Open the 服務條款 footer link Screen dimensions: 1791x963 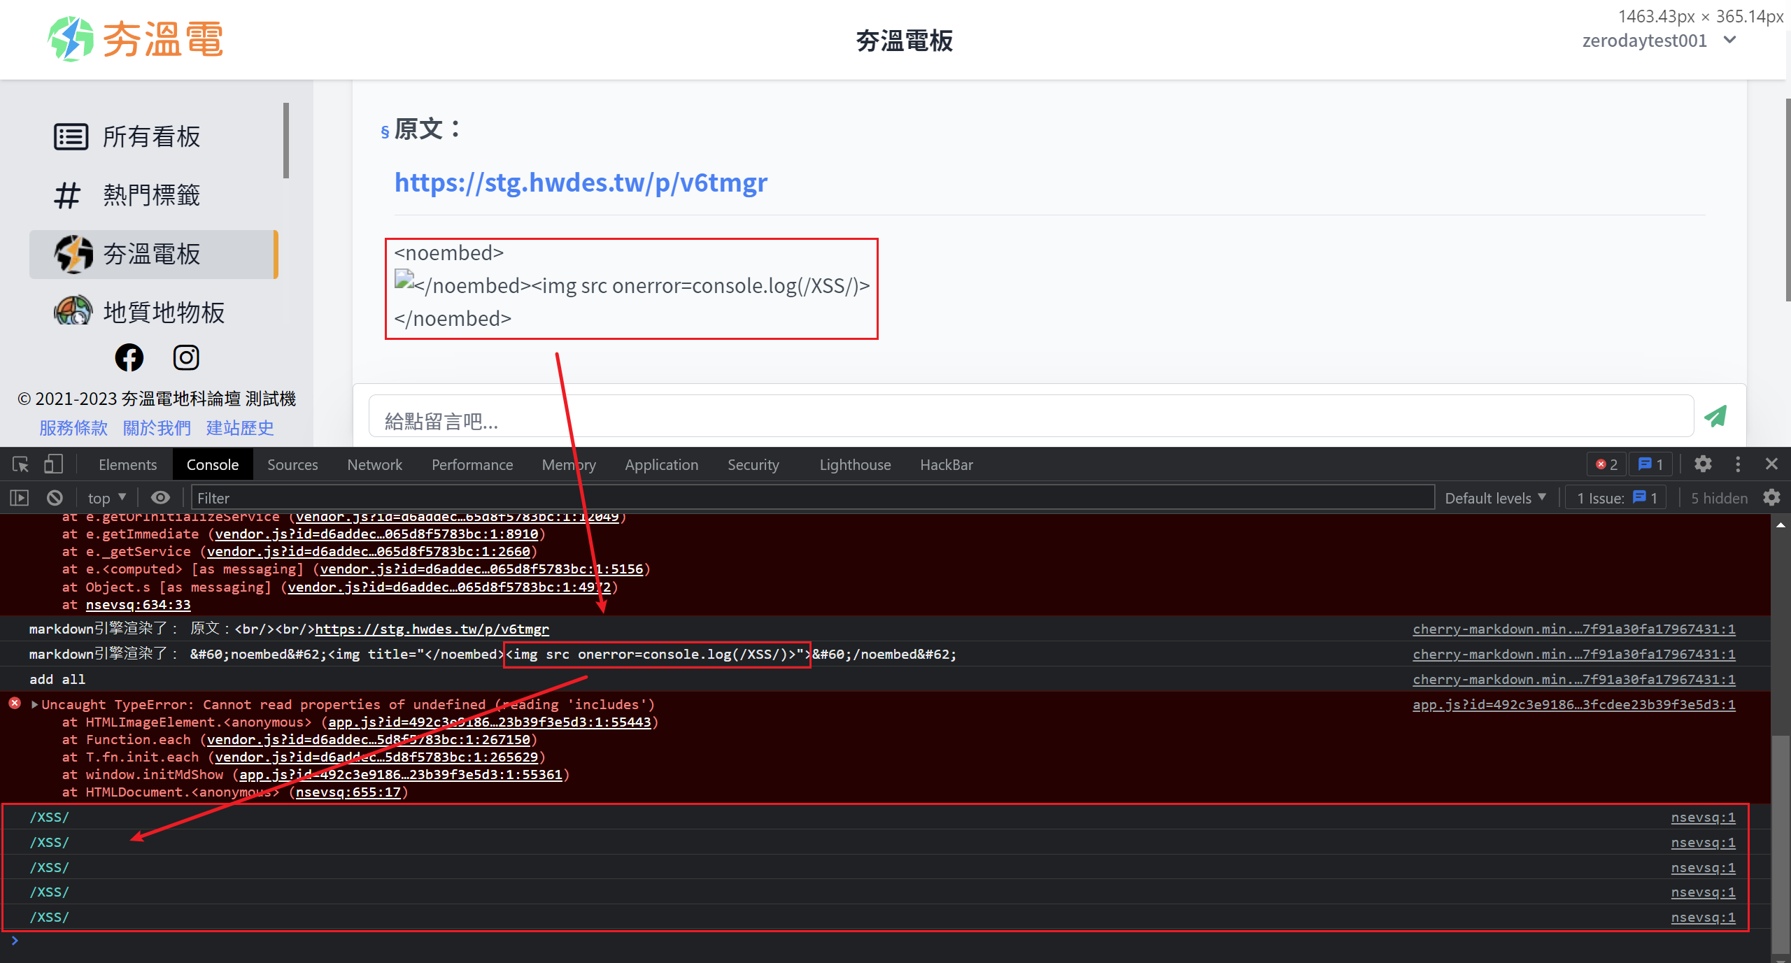[73, 427]
